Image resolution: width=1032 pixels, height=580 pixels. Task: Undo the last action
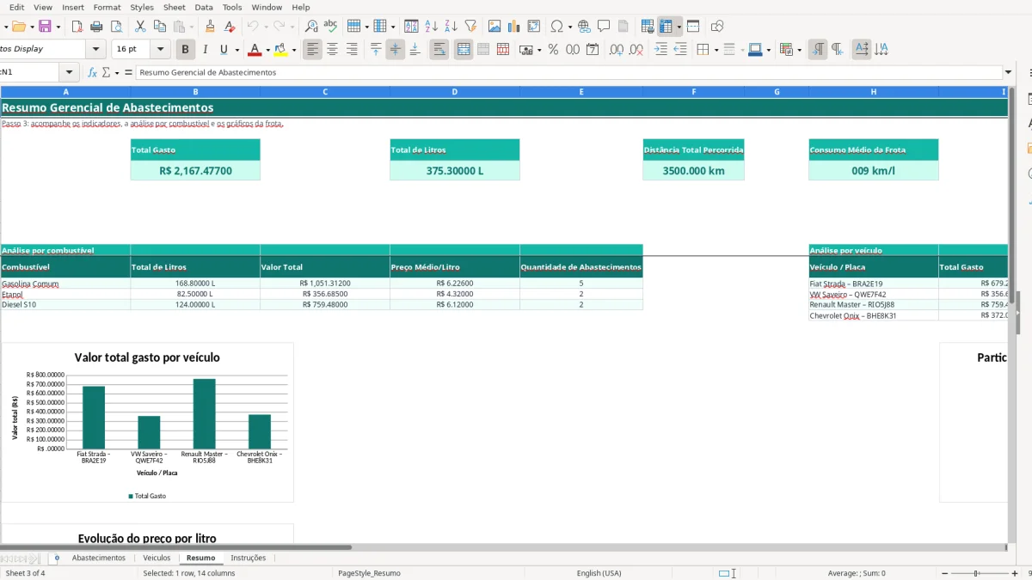tap(253, 27)
